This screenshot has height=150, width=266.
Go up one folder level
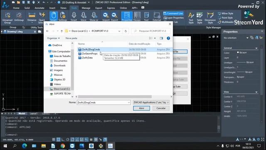(62, 31)
